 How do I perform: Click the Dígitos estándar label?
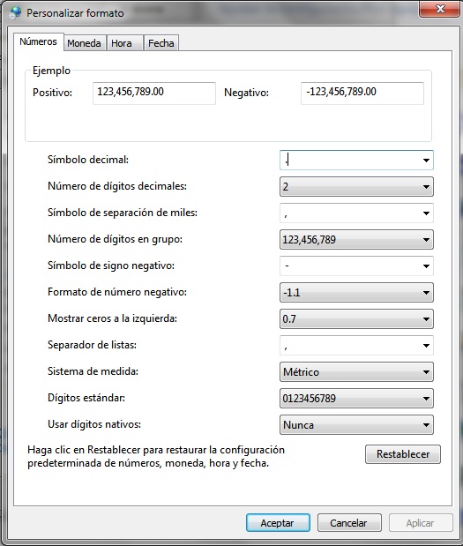(x=86, y=398)
